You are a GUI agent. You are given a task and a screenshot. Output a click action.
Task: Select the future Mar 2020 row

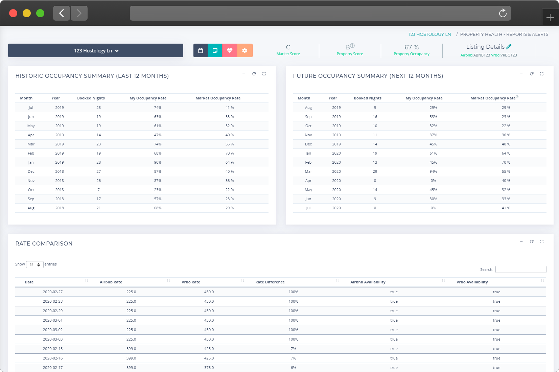point(420,171)
